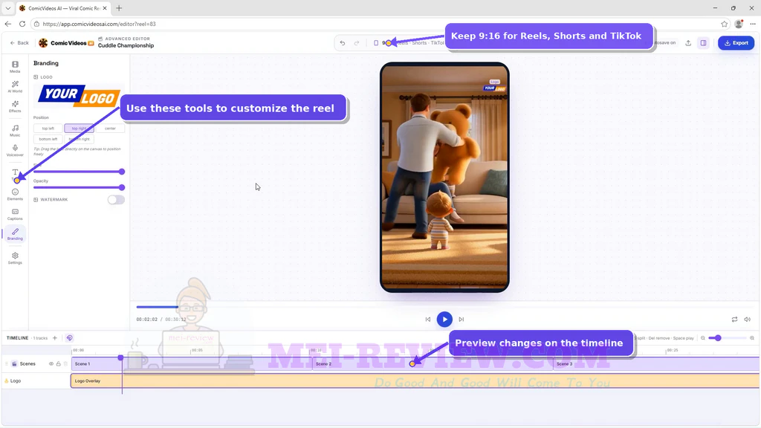
Task: Click the ComicVideos logo
Action: click(66, 42)
